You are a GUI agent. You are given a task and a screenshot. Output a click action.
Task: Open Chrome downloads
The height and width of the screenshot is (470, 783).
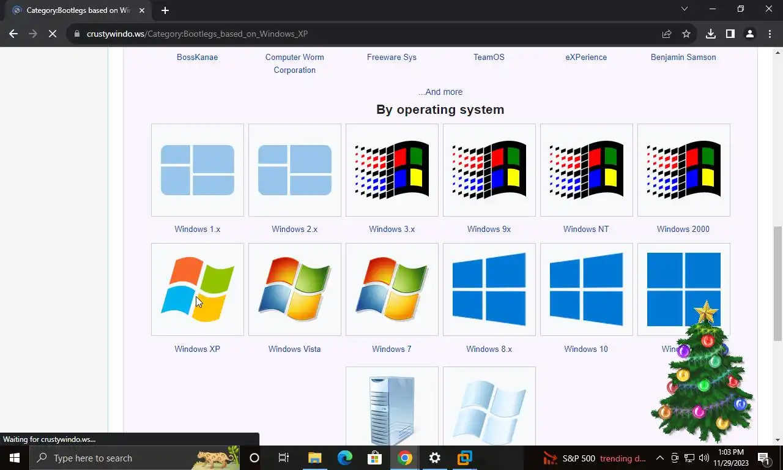coord(711,34)
